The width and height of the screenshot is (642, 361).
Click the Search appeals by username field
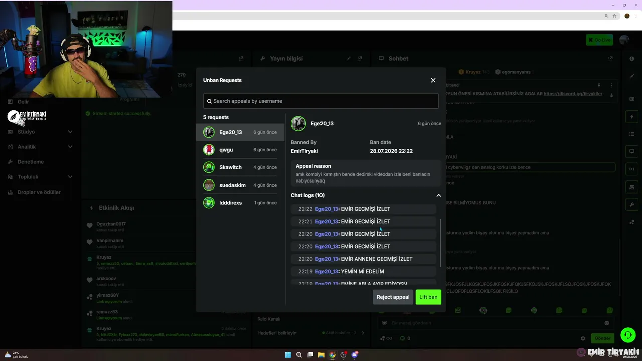point(321,101)
